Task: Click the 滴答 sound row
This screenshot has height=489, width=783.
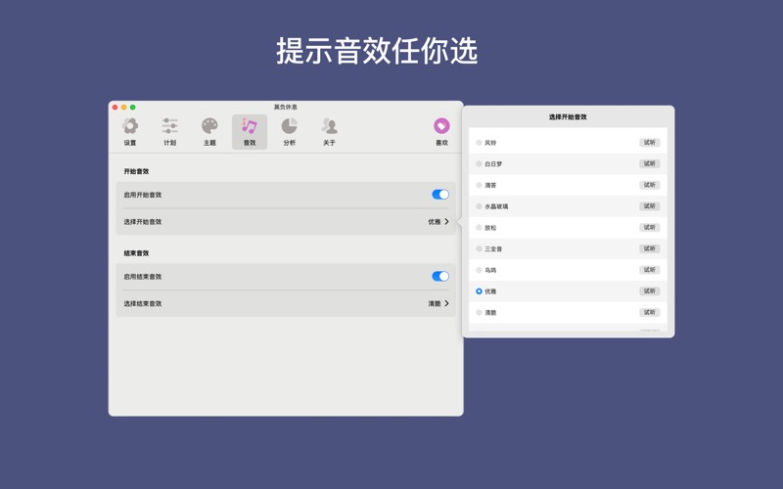Action: (548, 185)
